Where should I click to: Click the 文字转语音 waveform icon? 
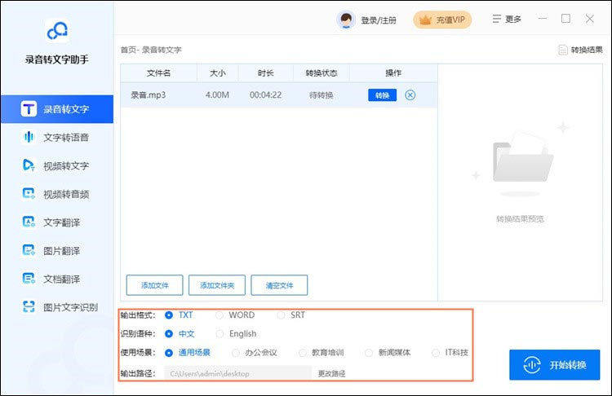(29, 137)
